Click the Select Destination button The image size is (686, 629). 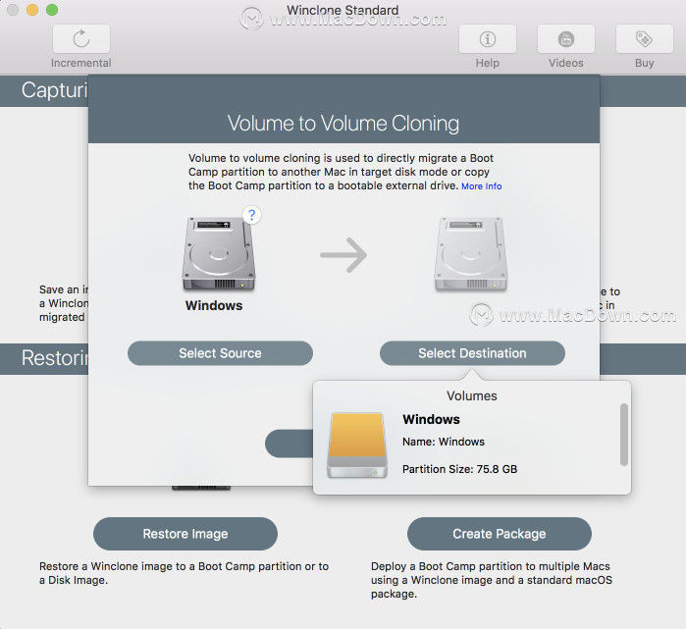(x=472, y=353)
